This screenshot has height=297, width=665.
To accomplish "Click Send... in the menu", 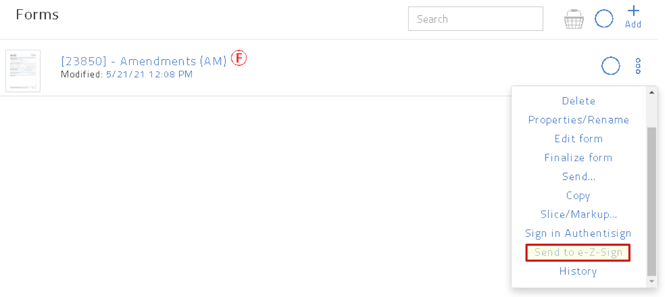I will point(579,177).
